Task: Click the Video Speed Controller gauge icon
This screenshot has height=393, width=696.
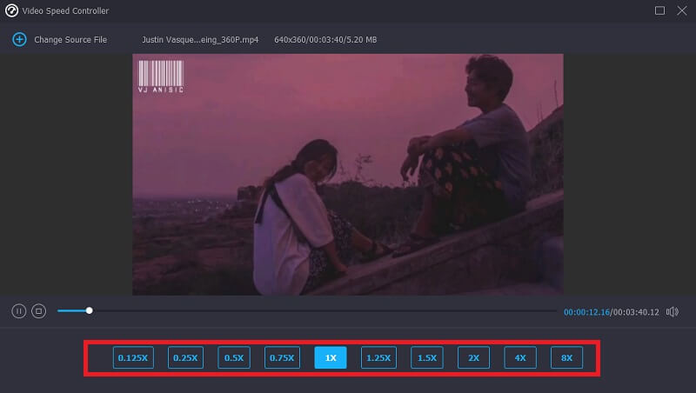Action: pyautogui.click(x=12, y=10)
